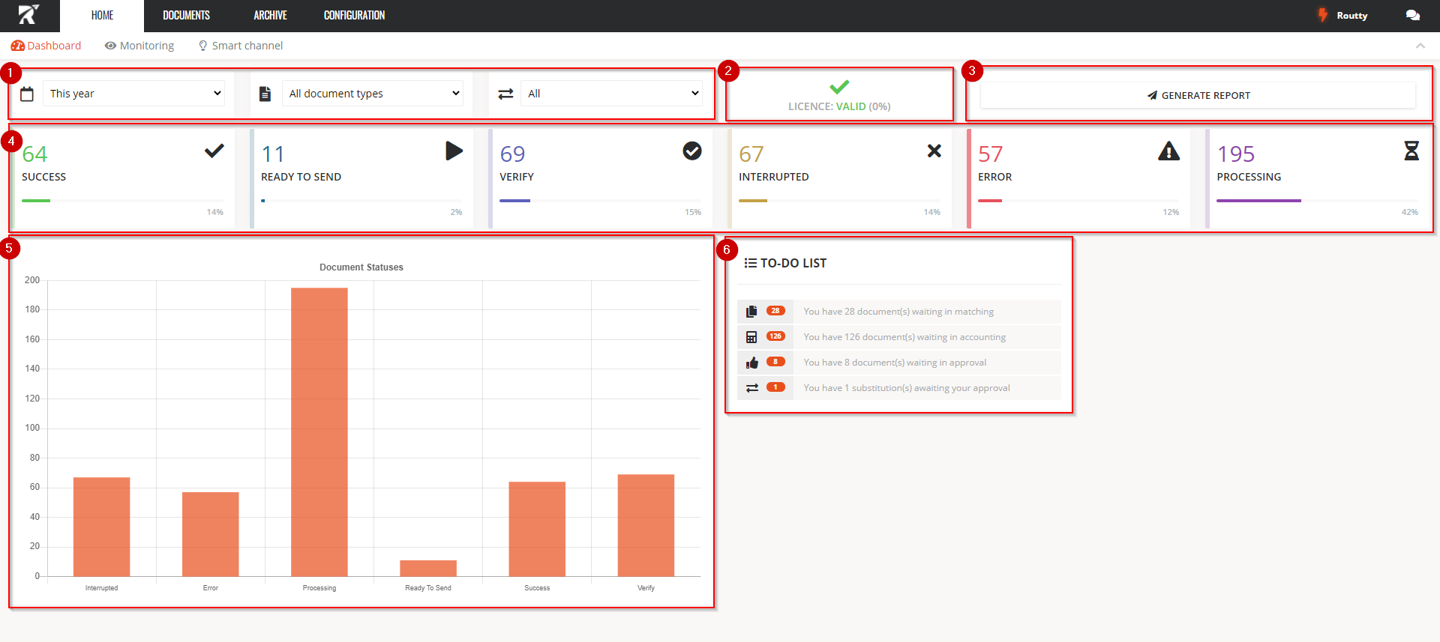1440x642 pixels.
Task: Go to the Monitoring tab
Action: tap(139, 46)
